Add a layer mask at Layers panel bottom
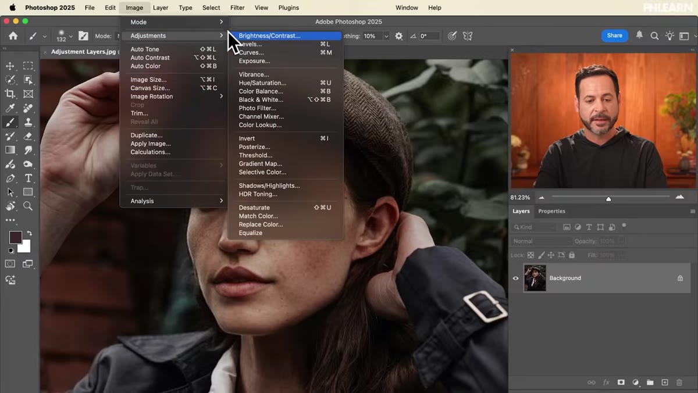The width and height of the screenshot is (698, 393). pos(621,383)
